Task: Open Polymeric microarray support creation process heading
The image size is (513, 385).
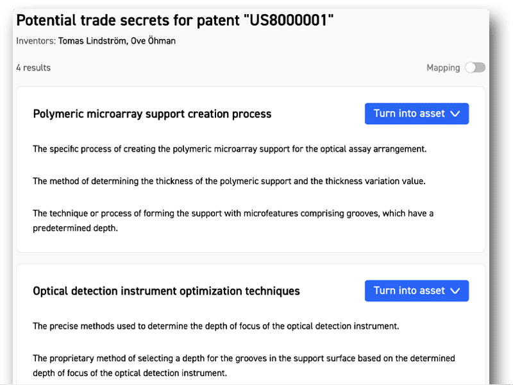Action: 152,114
